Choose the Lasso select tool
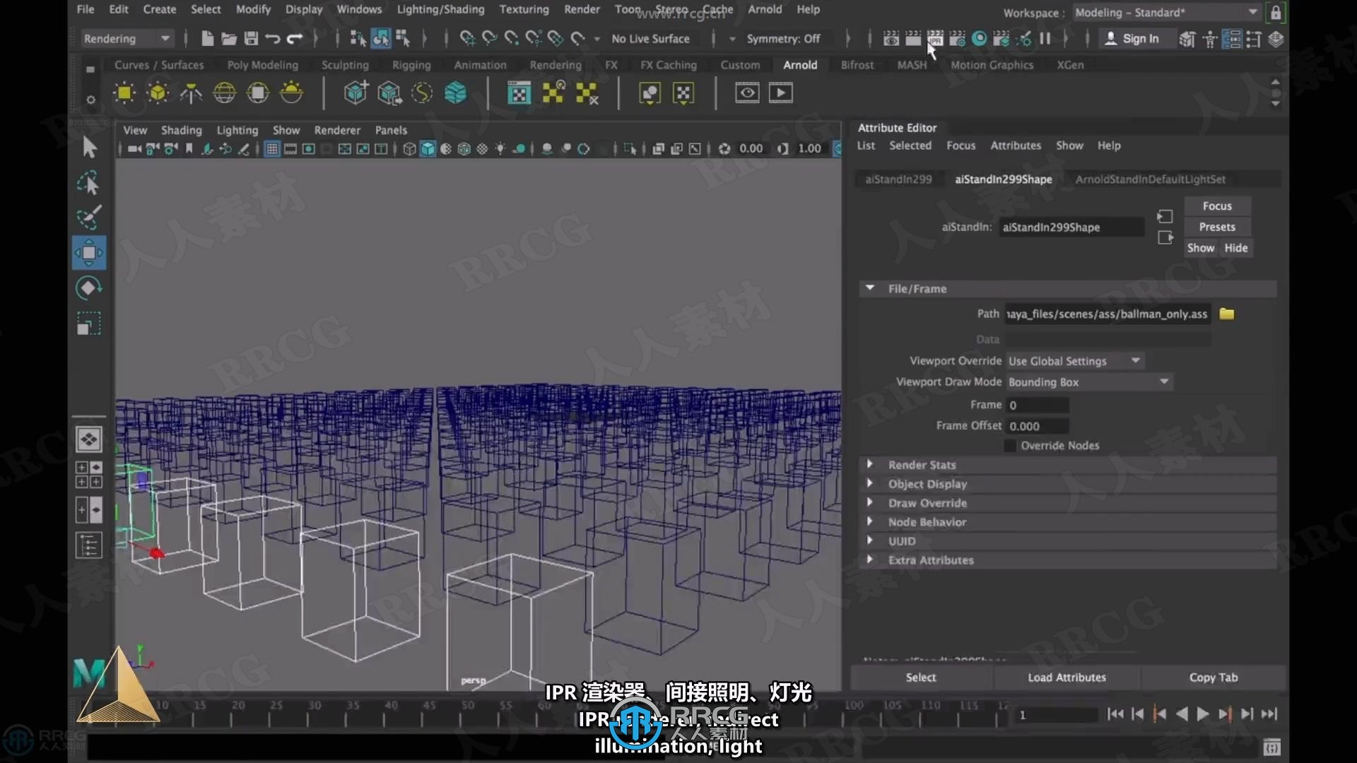Viewport: 1357px width, 763px height. coord(89,183)
